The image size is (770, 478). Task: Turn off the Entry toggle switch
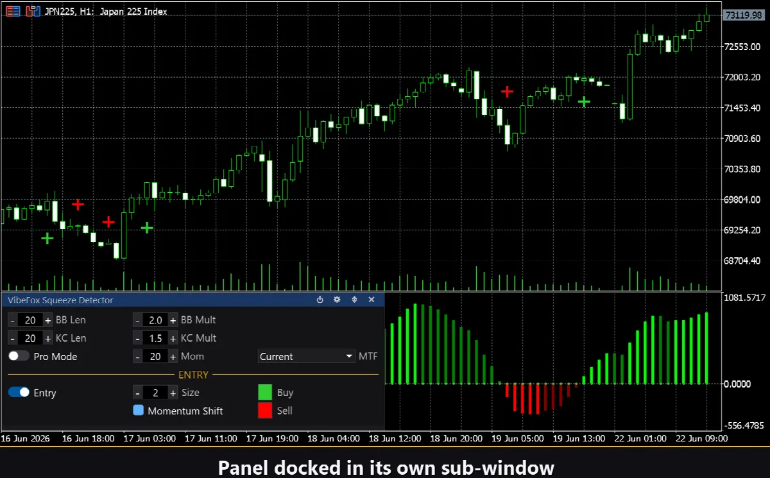coord(19,393)
